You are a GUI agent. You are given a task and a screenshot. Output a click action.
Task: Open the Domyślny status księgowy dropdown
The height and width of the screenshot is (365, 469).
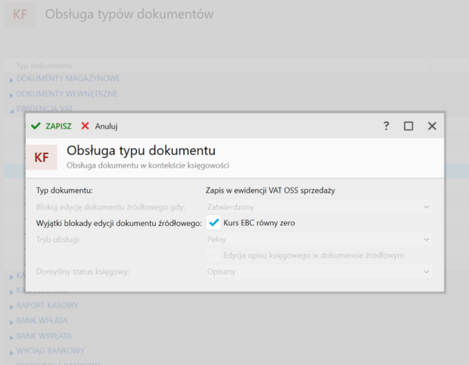click(x=319, y=271)
